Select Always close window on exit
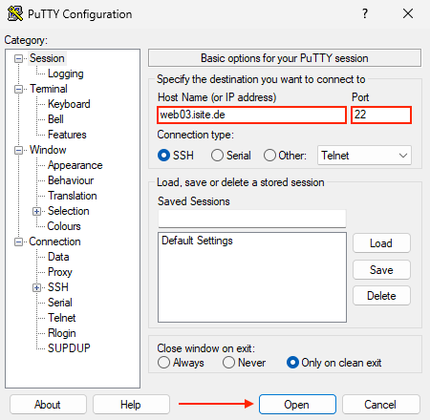The height and width of the screenshot is (420, 430). coord(163,362)
